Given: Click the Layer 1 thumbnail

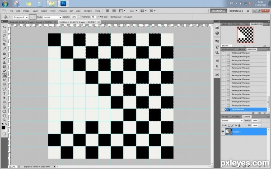Looking at the screenshot, I should click(229, 132).
